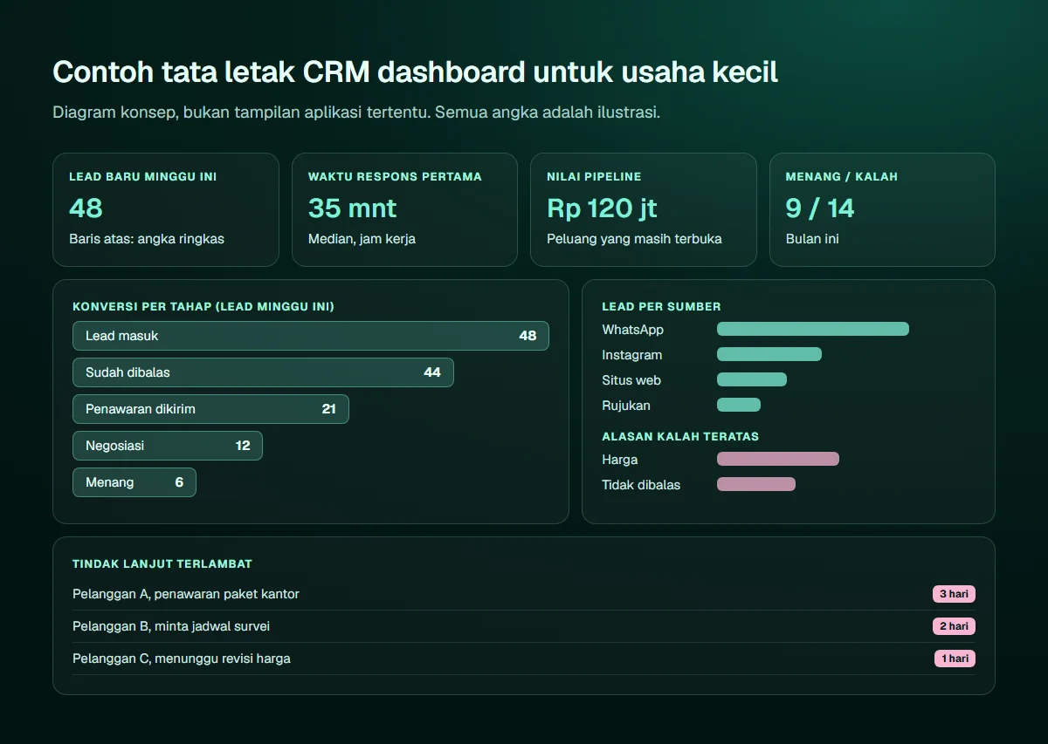The image size is (1048, 744).
Task: Click the '2 hari' overdue badge
Action: click(954, 626)
